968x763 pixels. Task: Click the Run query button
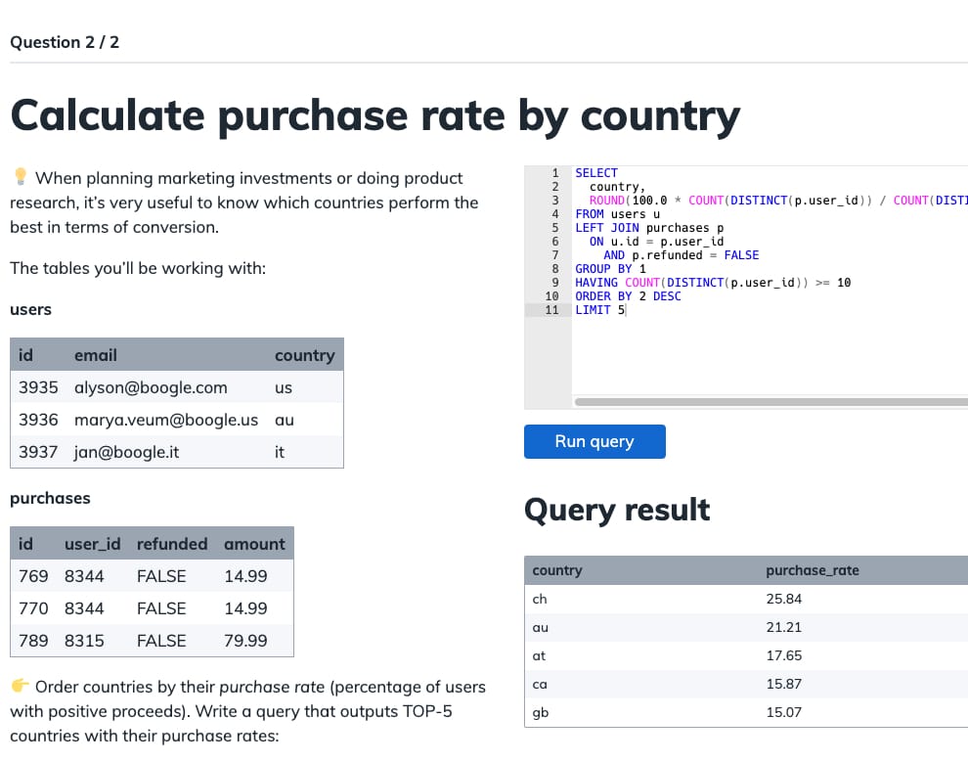(594, 441)
